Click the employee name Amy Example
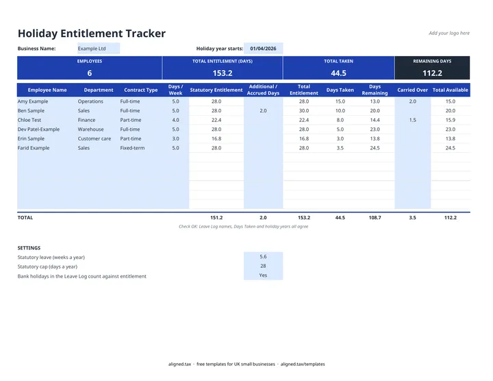 click(33, 101)
